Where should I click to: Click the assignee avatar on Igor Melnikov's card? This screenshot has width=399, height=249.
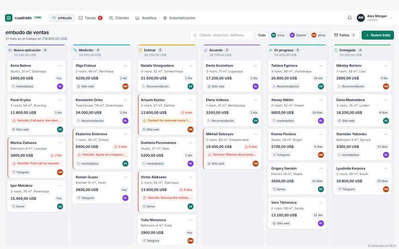60,206
